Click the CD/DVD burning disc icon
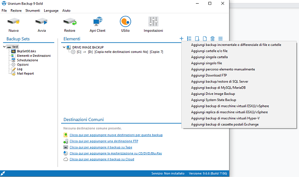299x177 pixels. (66, 153)
